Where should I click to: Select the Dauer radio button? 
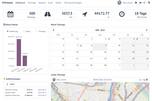pos(24,31)
